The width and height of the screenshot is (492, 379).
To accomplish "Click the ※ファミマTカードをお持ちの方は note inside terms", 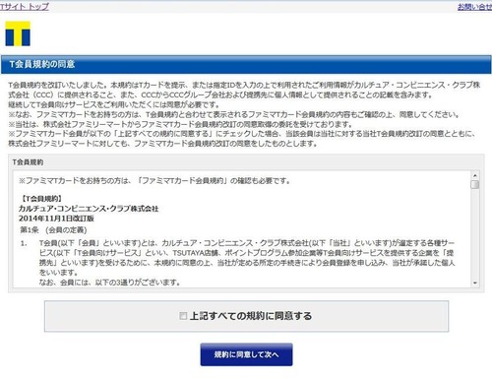I will pyautogui.click(x=154, y=180).
